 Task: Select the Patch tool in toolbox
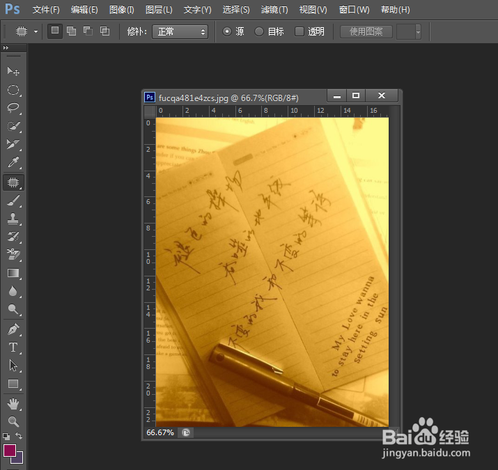13,182
